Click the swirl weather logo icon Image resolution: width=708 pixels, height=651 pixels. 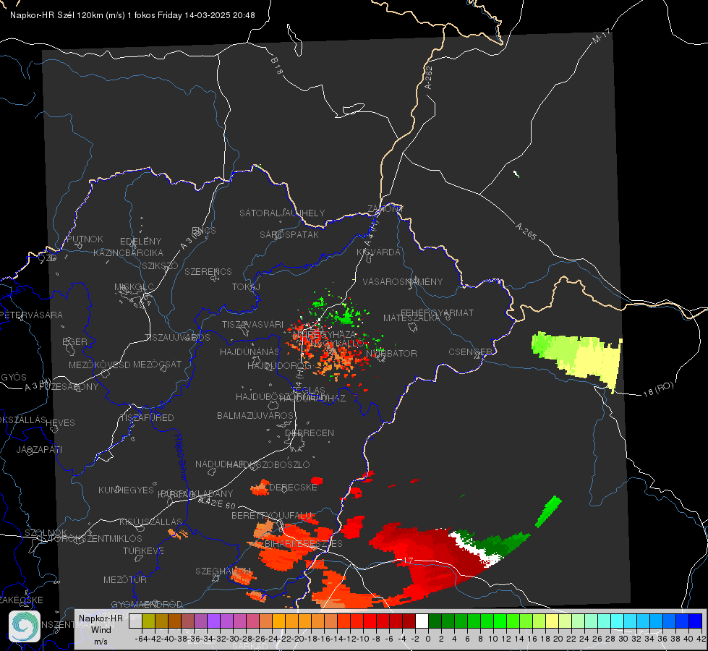point(25,626)
